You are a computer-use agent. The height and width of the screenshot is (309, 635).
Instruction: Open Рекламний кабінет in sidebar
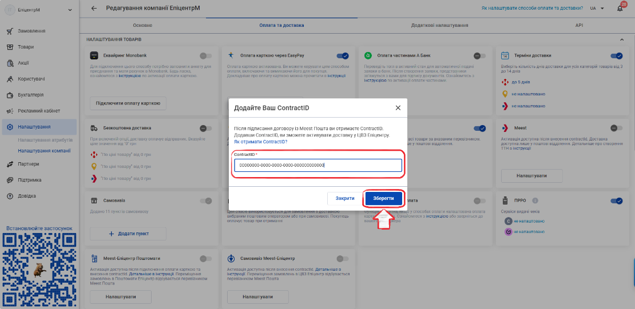pyautogui.click(x=39, y=111)
